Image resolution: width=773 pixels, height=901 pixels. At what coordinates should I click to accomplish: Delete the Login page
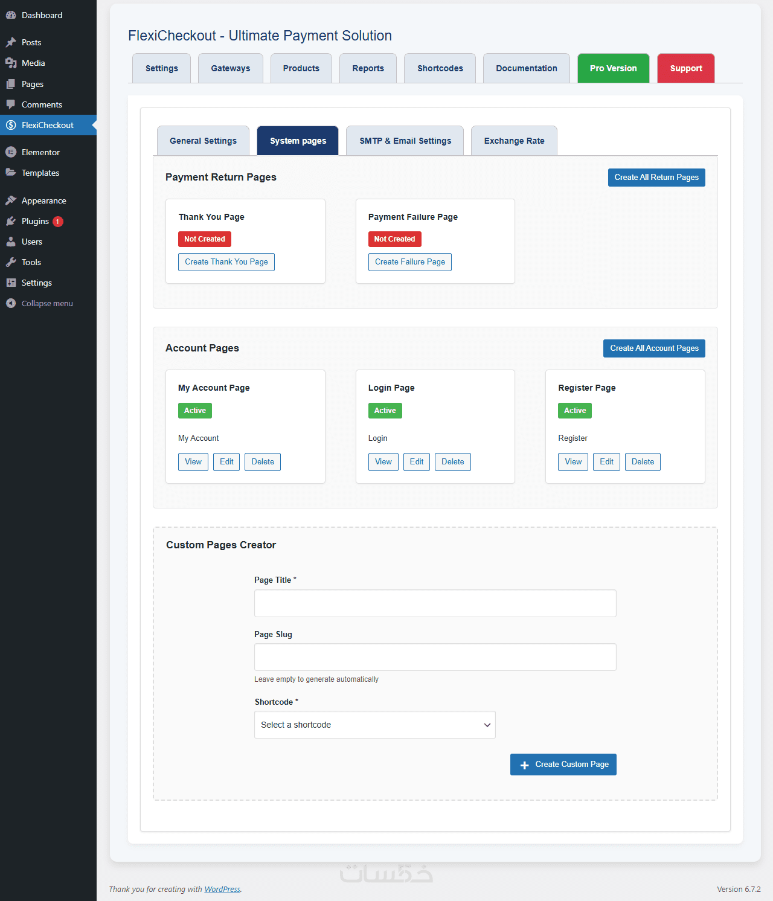[x=453, y=462]
